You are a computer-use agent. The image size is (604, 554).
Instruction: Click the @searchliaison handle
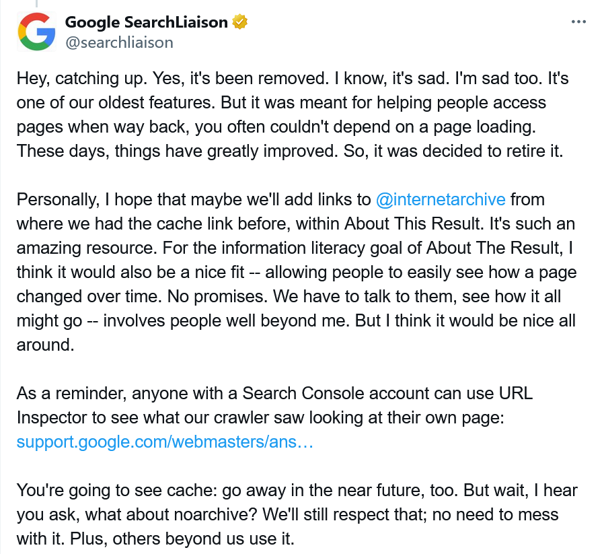click(119, 42)
